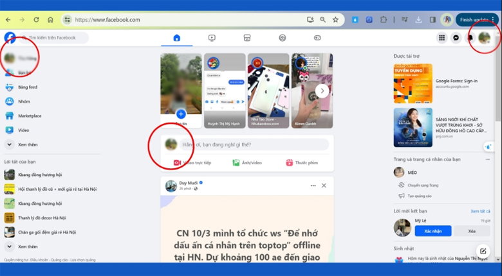Image resolution: width=502 pixels, height=276 pixels.
Task: Open the Home tab
Action: click(177, 38)
